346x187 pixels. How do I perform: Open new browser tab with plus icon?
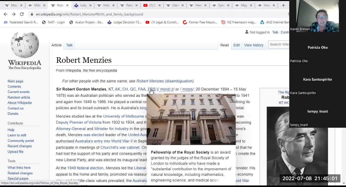coord(283,5)
